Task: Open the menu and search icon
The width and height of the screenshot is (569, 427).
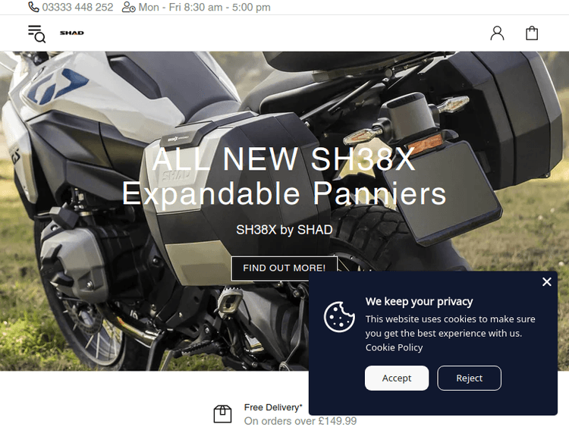Action: pos(37,33)
